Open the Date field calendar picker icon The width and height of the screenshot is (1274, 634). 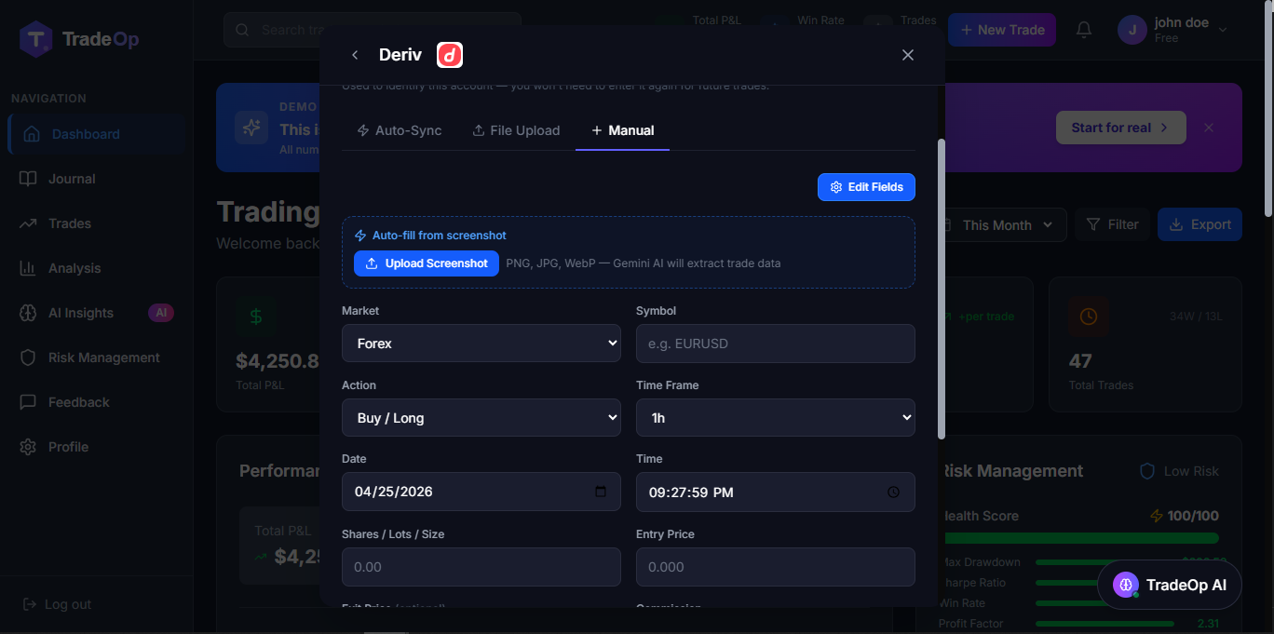[x=601, y=492]
